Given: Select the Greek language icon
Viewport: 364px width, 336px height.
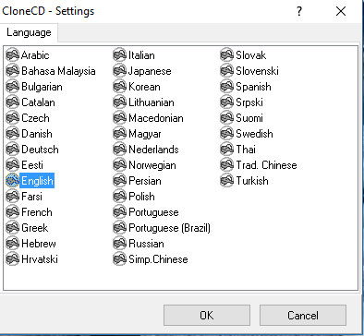Looking at the screenshot, I should (12, 228).
